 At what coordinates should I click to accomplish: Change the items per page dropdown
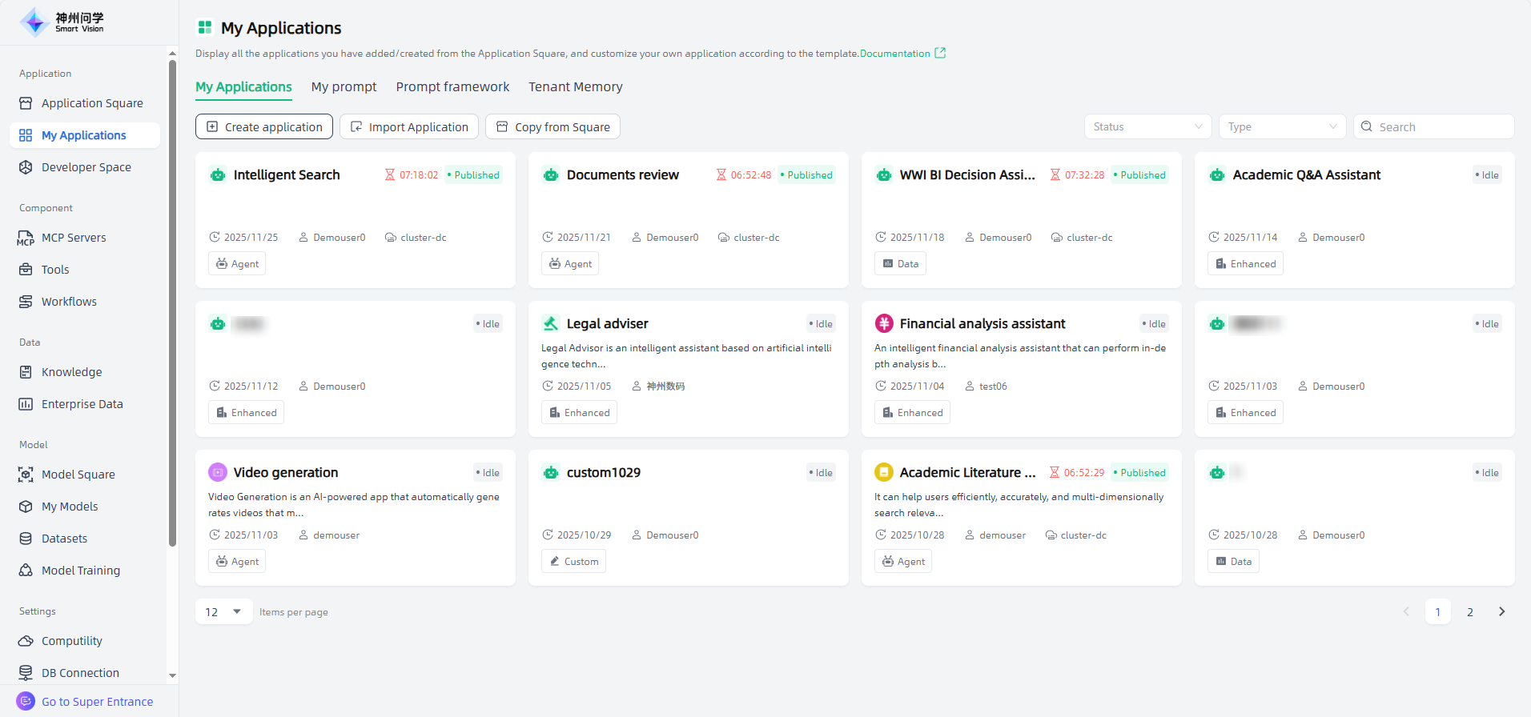click(x=223, y=612)
